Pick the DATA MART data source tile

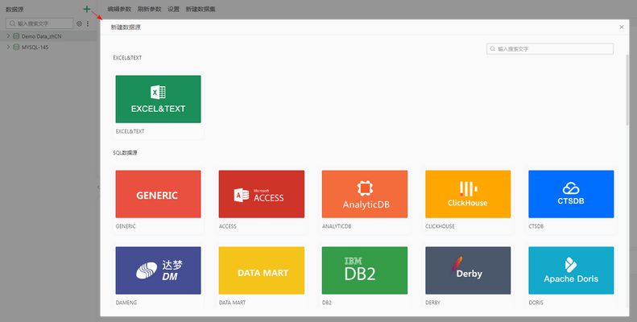tap(261, 270)
